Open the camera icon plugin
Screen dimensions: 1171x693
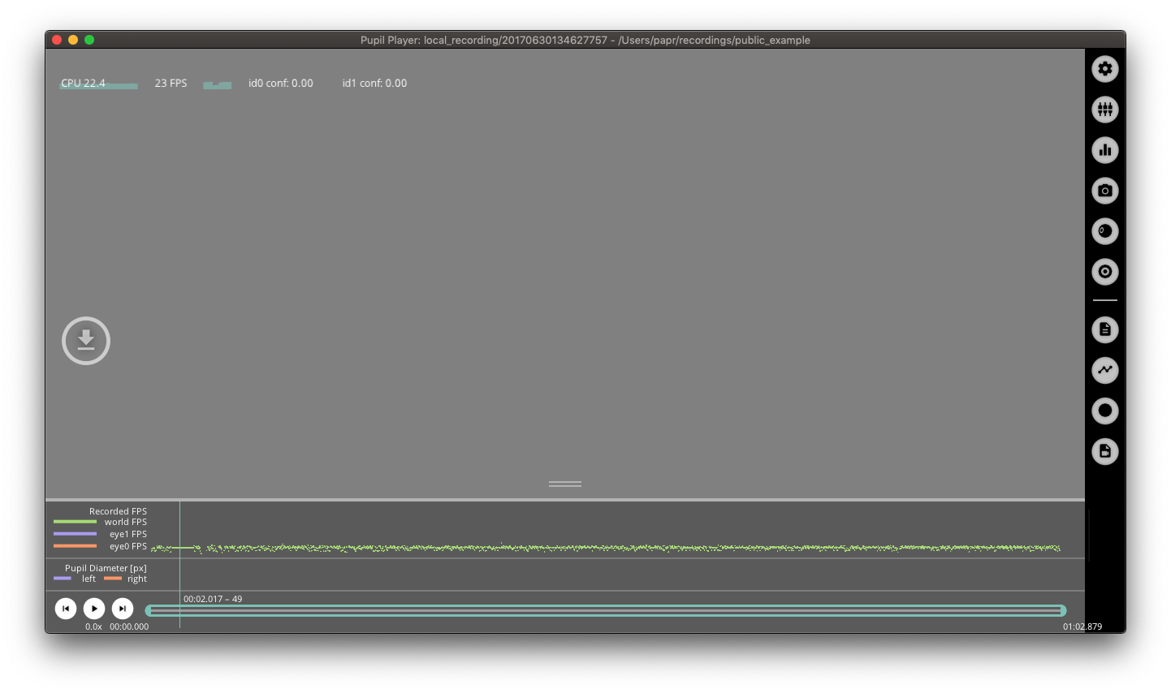coord(1105,191)
